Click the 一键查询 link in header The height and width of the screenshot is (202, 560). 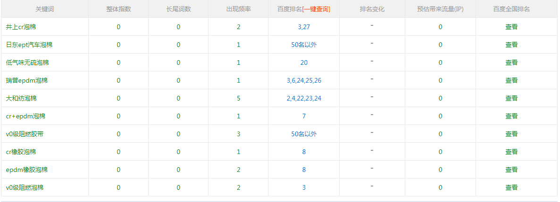(x=316, y=9)
